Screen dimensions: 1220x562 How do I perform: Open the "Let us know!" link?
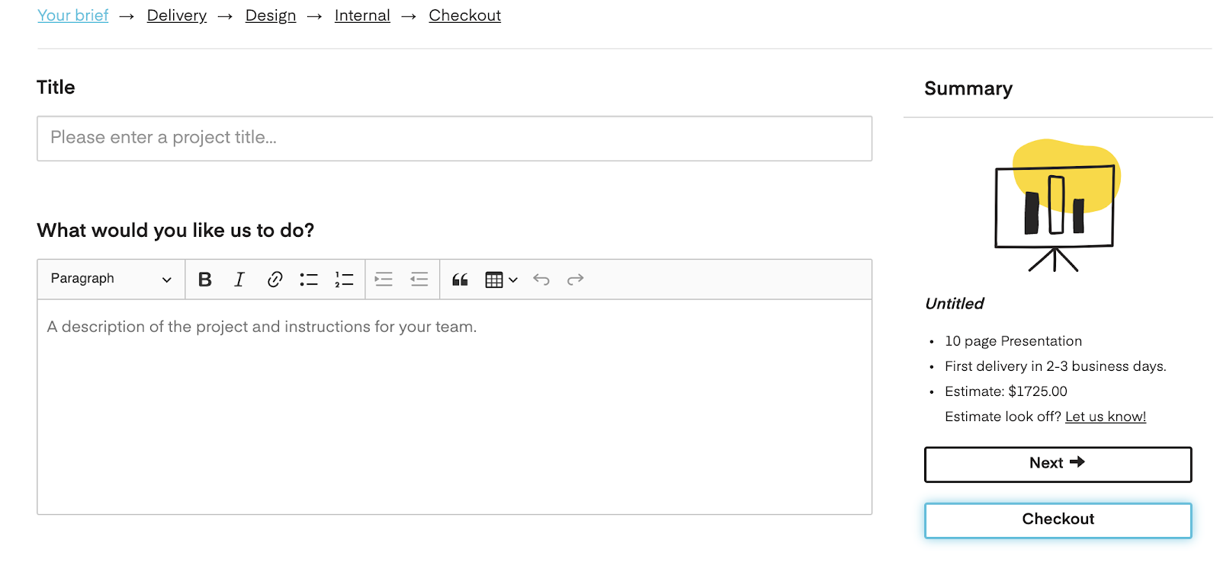pyautogui.click(x=1106, y=417)
